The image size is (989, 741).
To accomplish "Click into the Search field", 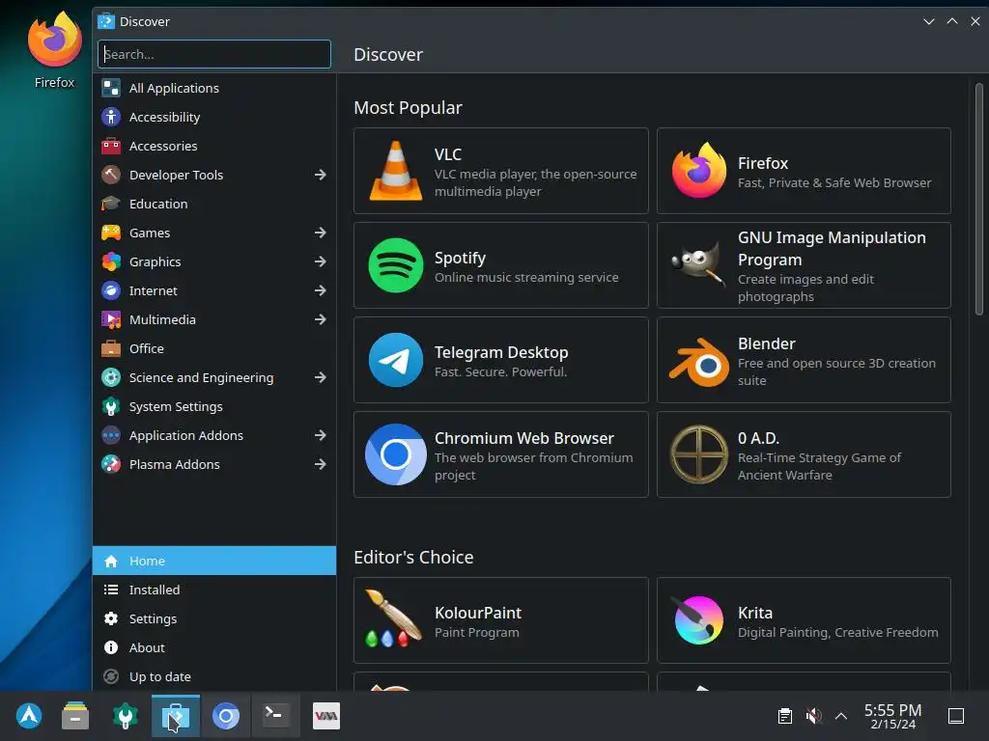I will tap(213, 54).
